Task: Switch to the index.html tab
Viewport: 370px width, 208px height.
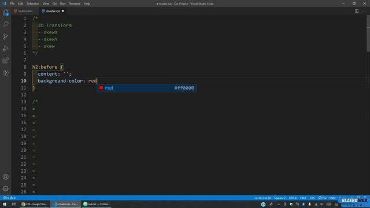Action: 25,11
